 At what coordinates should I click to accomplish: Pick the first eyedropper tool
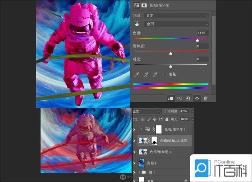(137, 74)
